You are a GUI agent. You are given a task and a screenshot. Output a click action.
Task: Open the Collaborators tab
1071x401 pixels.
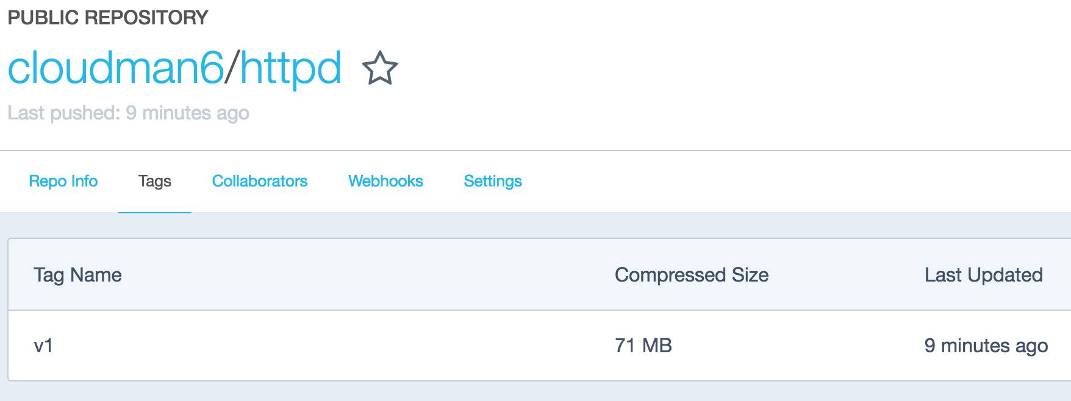click(x=260, y=181)
